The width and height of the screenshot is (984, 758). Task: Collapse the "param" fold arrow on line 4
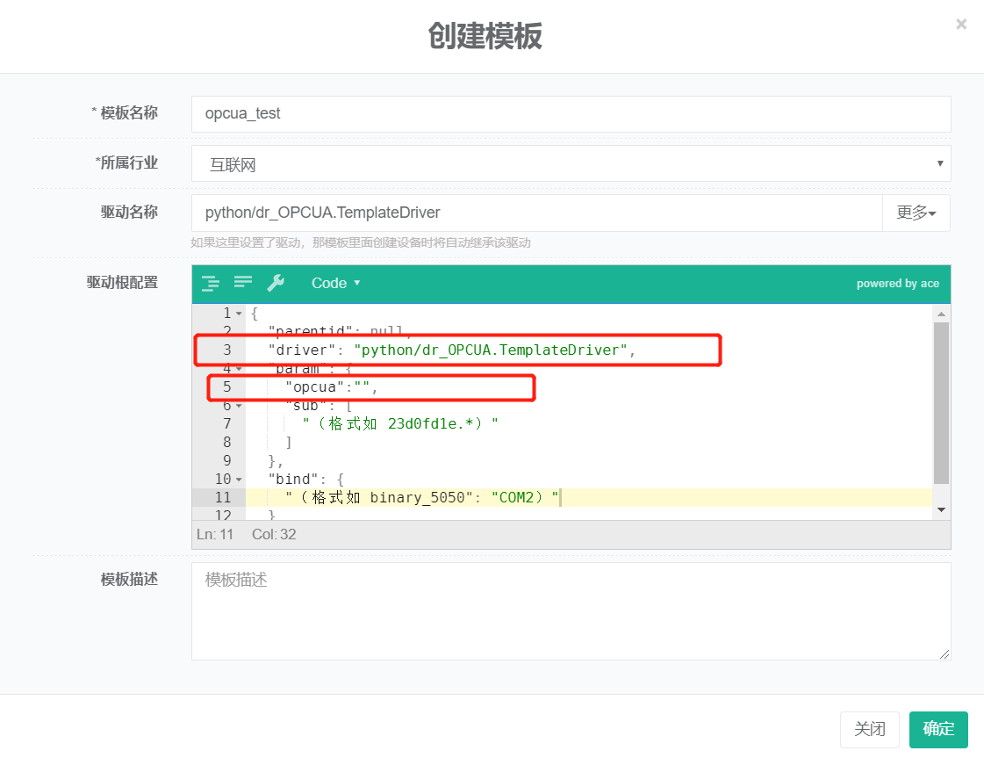point(239,369)
